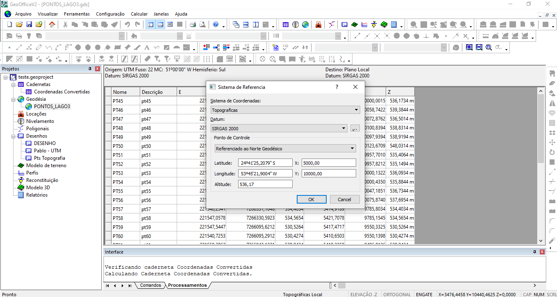This screenshot has width=557, height=297.
Task: Click the blue Help question mark icon
Action: (216, 25)
